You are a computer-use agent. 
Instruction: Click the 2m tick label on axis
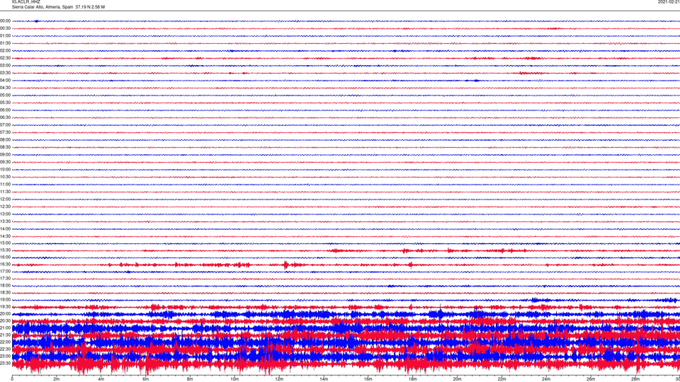(57, 379)
